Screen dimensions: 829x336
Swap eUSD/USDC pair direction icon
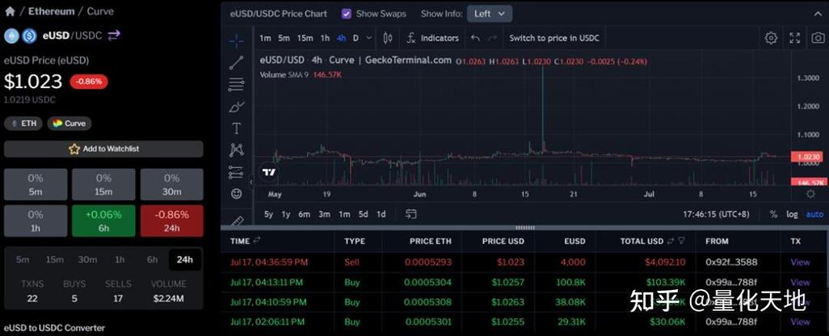click(114, 36)
